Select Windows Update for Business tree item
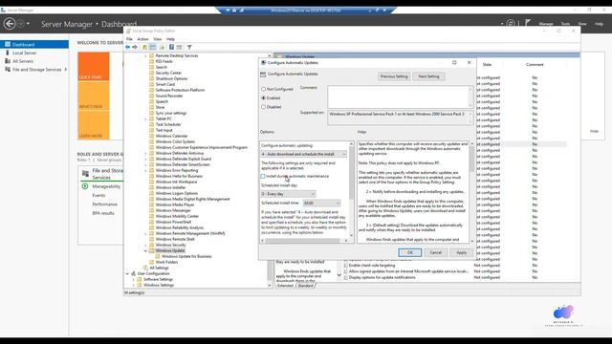Screen dimensions: 612x344 [186, 257]
